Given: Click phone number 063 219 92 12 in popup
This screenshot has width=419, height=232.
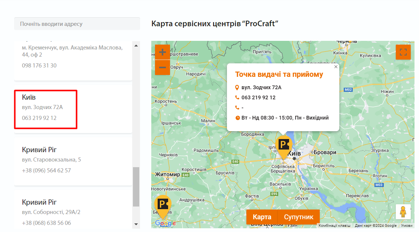Looking at the screenshot, I should click(x=258, y=97).
